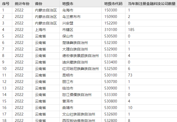
Task: Click city code 530100
Action: click(111, 75)
